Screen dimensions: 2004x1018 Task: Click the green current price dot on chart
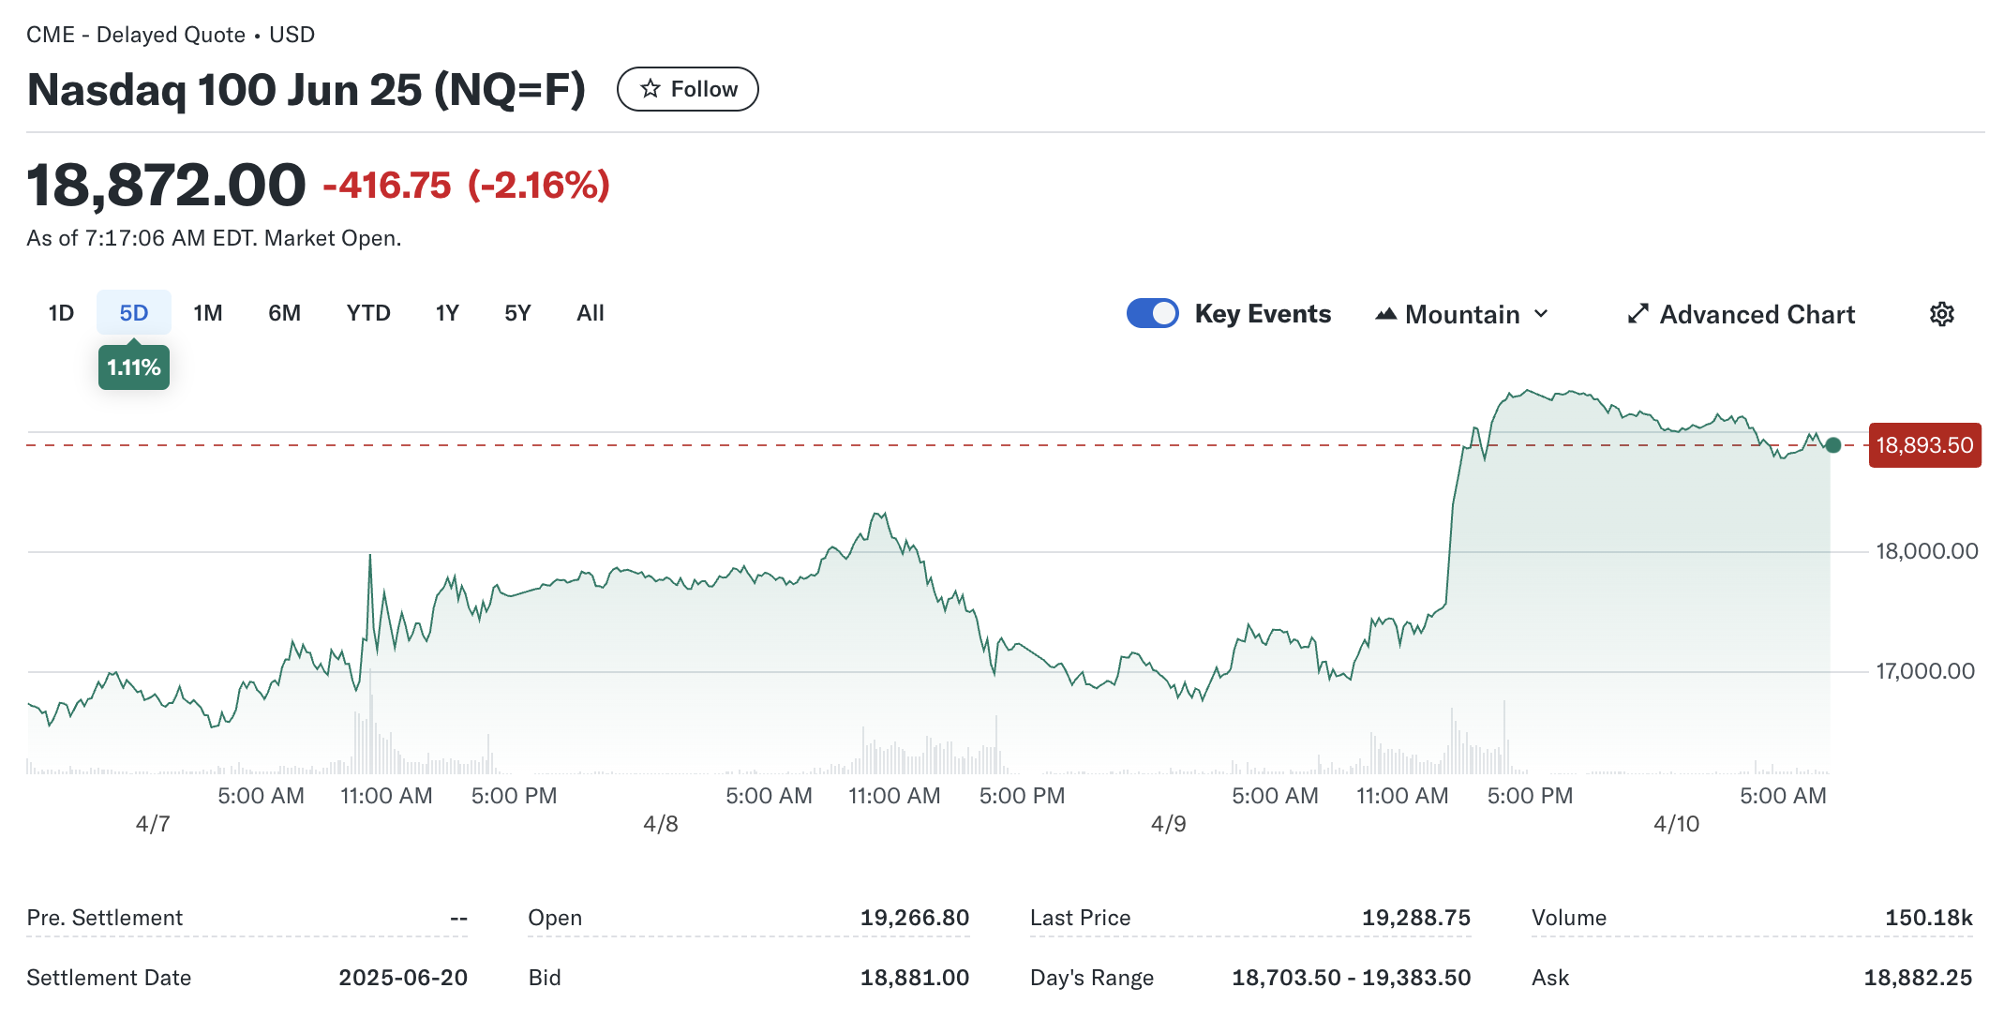click(x=1832, y=445)
